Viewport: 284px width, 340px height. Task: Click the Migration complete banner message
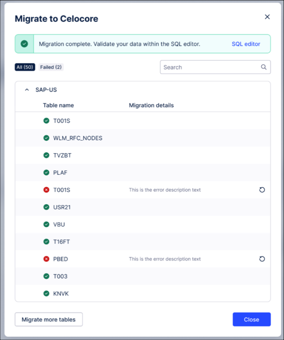tap(119, 44)
